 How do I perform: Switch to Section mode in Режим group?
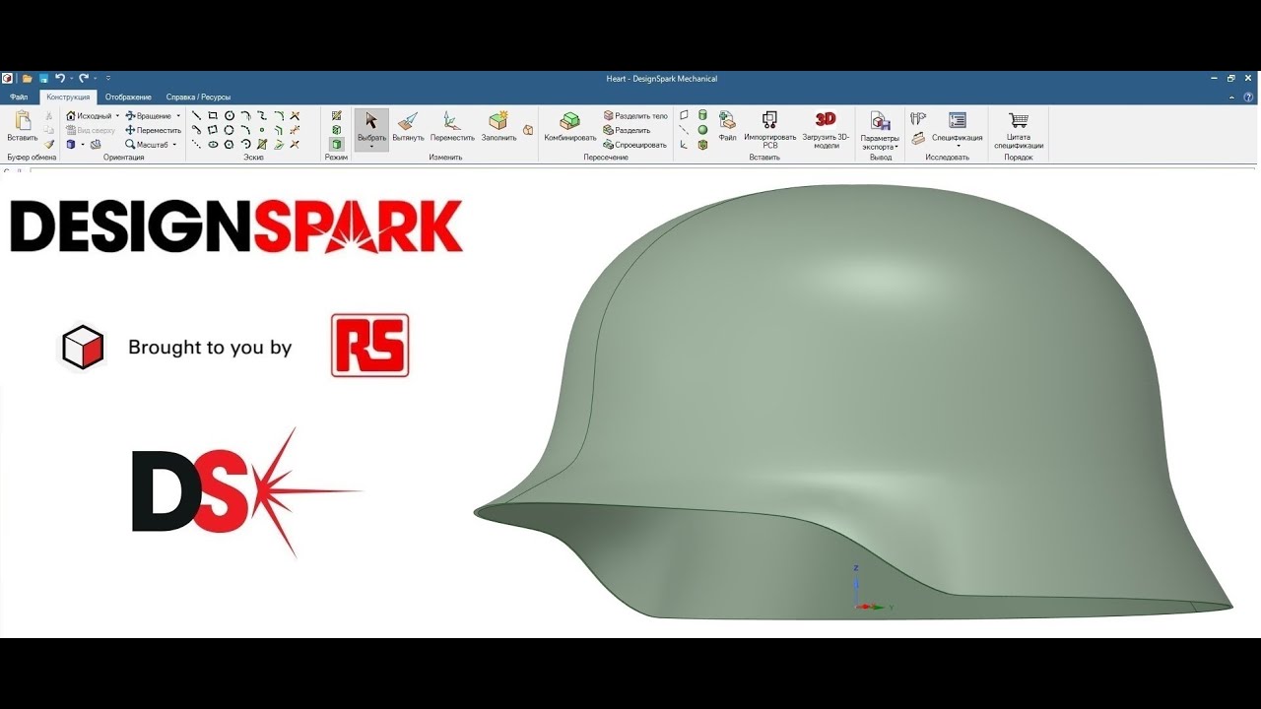(336, 130)
